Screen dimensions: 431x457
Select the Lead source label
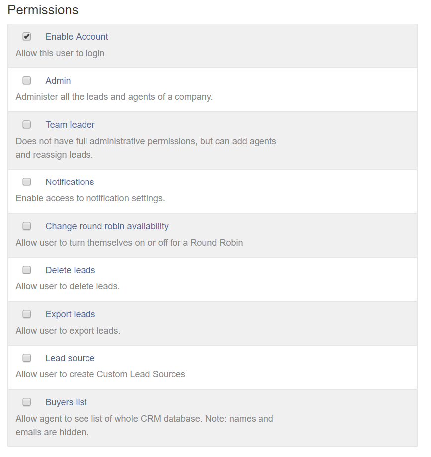click(x=70, y=358)
